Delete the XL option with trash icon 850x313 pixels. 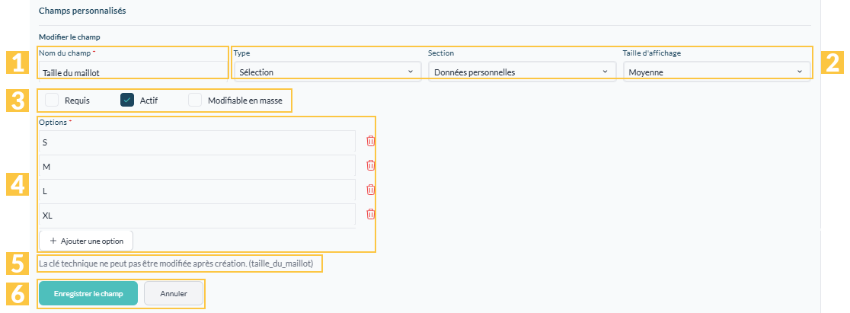371,214
